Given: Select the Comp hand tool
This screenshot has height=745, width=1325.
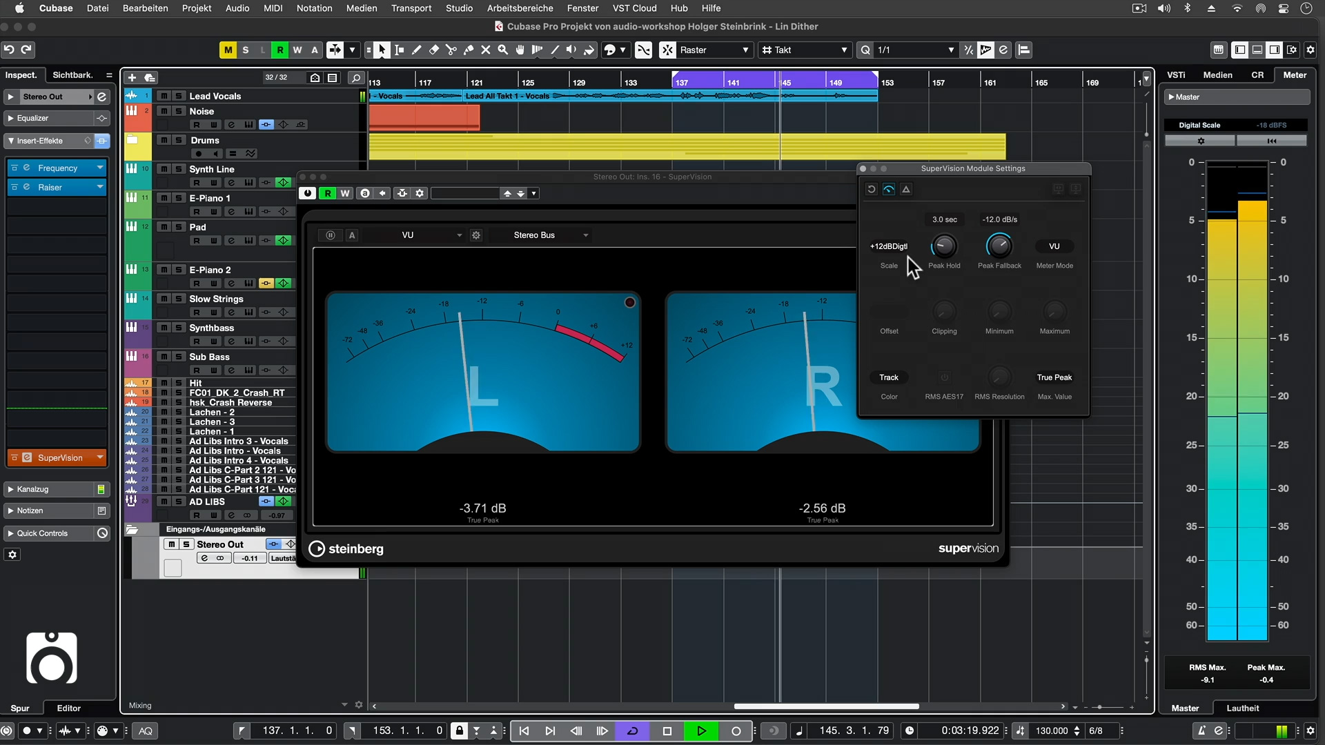Looking at the screenshot, I should tap(520, 50).
